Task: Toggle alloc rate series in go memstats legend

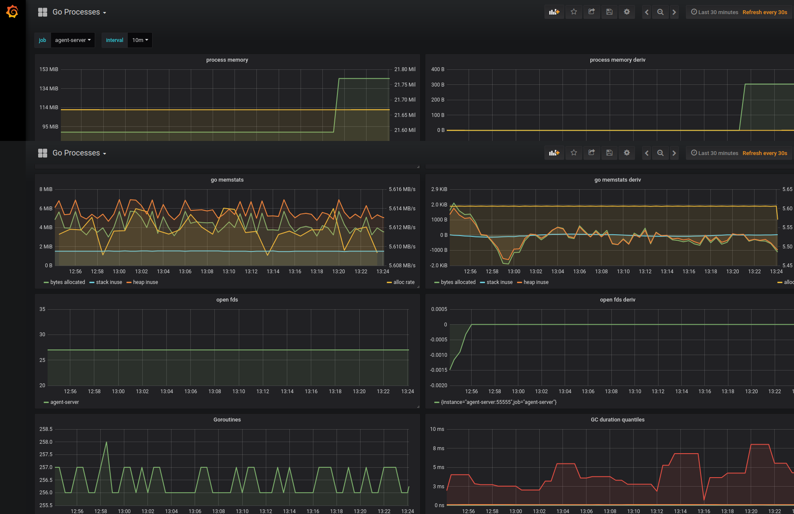Action: point(404,282)
